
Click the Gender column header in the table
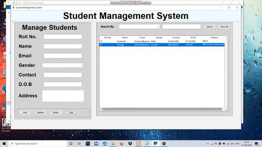tap(159, 38)
